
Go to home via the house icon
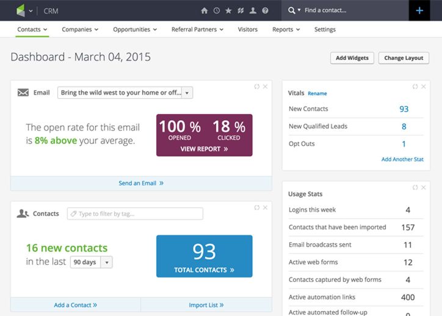click(205, 11)
